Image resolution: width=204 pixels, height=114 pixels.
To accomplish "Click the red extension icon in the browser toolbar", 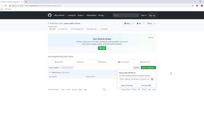I will coord(197,6).
